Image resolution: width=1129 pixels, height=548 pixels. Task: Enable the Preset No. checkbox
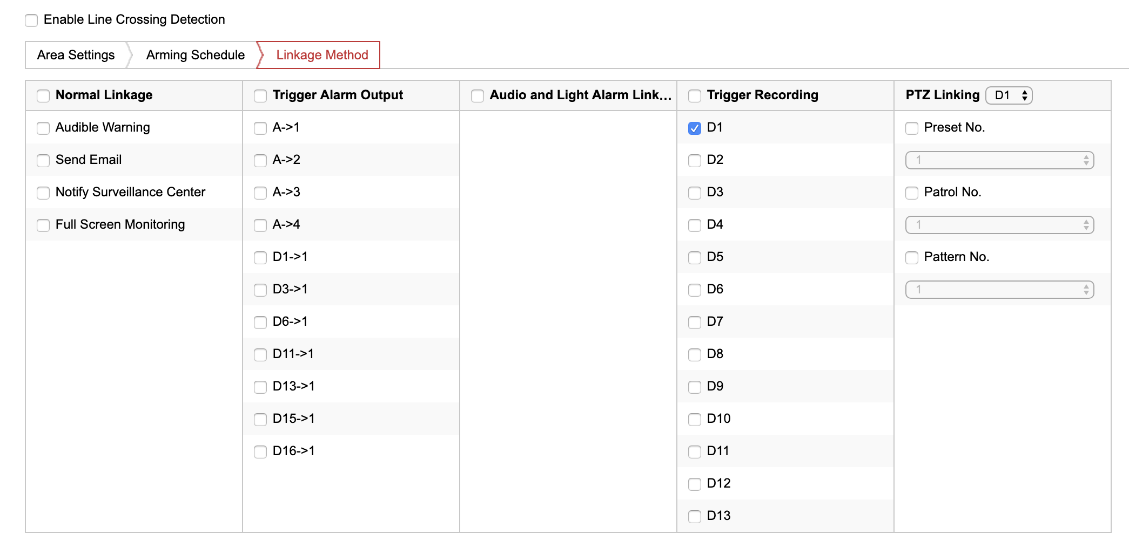(x=912, y=128)
